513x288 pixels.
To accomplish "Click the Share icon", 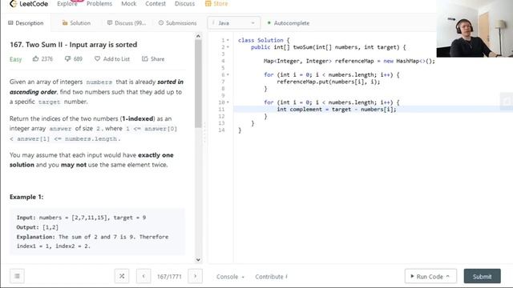I will pyautogui.click(x=145, y=58).
